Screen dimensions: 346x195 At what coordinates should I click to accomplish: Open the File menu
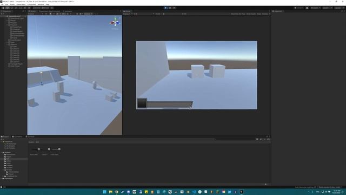click(x=2, y=4)
